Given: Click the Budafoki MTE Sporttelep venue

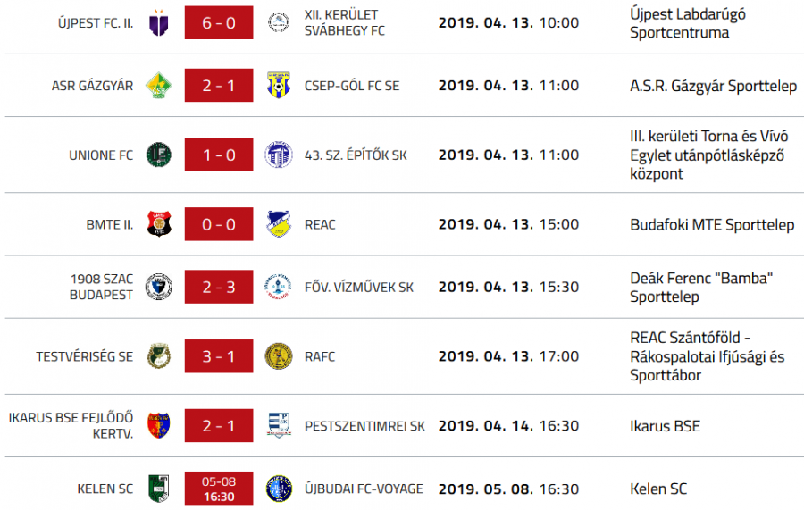Looking at the screenshot, I should (711, 224).
